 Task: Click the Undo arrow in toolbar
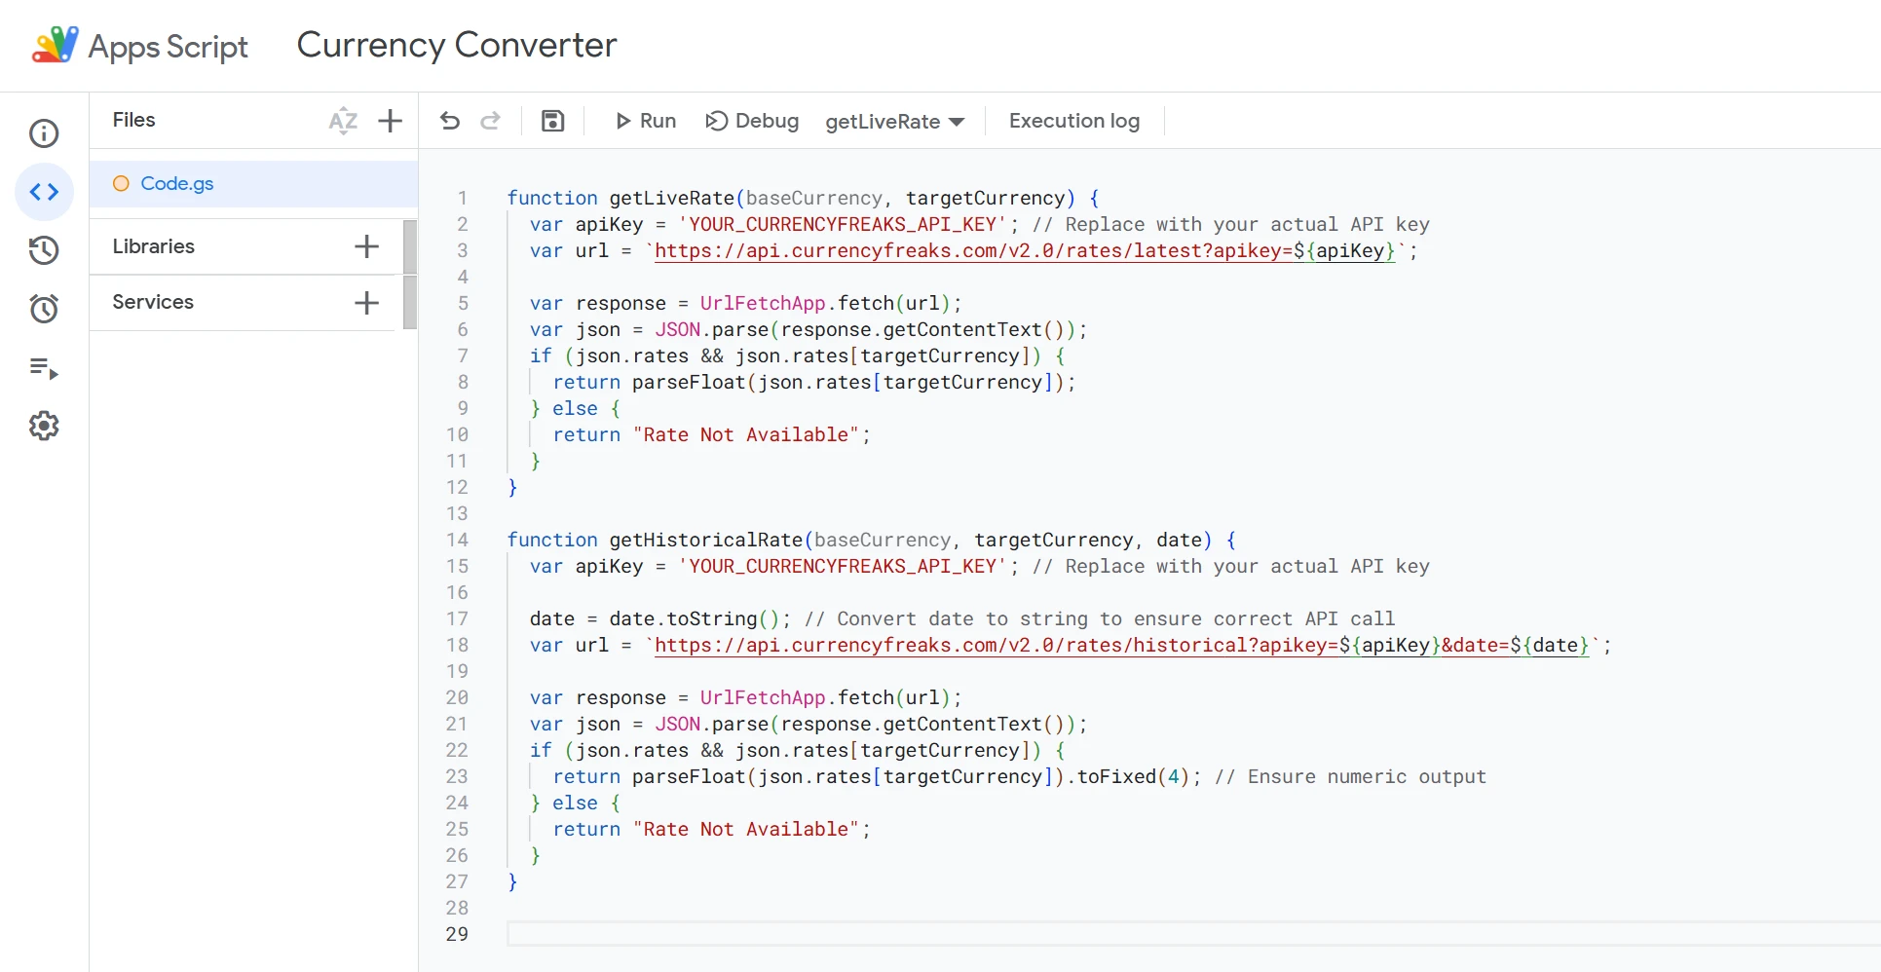[x=450, y=121]
